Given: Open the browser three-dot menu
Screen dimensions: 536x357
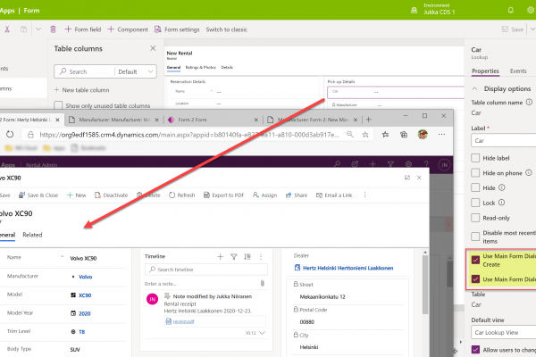Looking at the screenshot, I should tap(441, 134).
